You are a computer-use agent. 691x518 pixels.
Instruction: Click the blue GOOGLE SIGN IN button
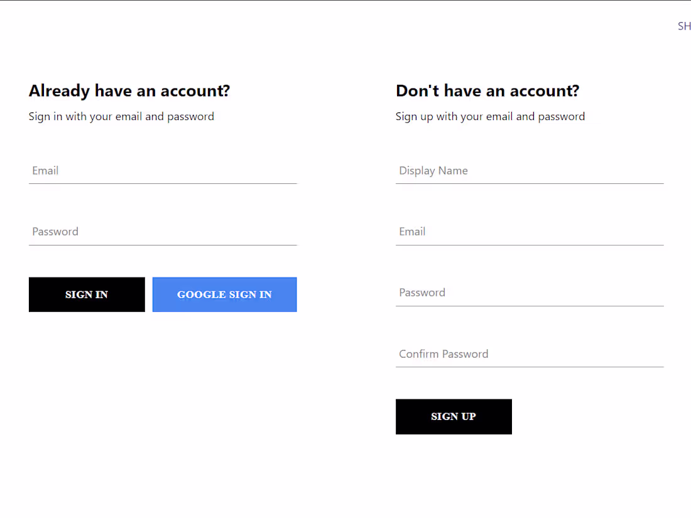224,294
